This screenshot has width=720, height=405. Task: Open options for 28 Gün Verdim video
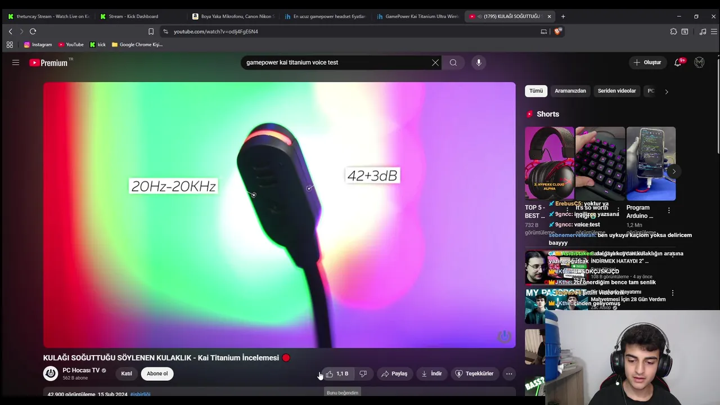pyautogui.click(x=672, y=293)
